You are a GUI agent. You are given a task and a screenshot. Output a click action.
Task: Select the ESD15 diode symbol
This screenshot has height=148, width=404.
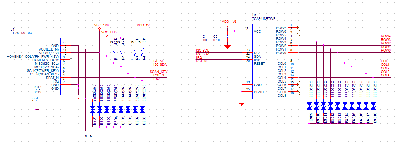click(x=352, y=105)
